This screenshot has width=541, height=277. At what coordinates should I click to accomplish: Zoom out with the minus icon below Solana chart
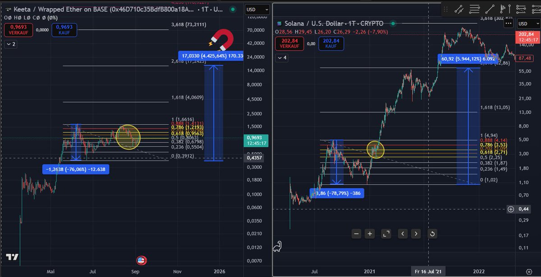[356, 234]
